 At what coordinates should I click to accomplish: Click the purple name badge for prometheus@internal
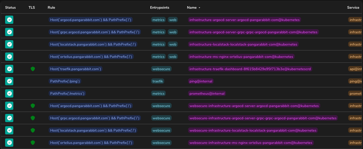[207, 93]
